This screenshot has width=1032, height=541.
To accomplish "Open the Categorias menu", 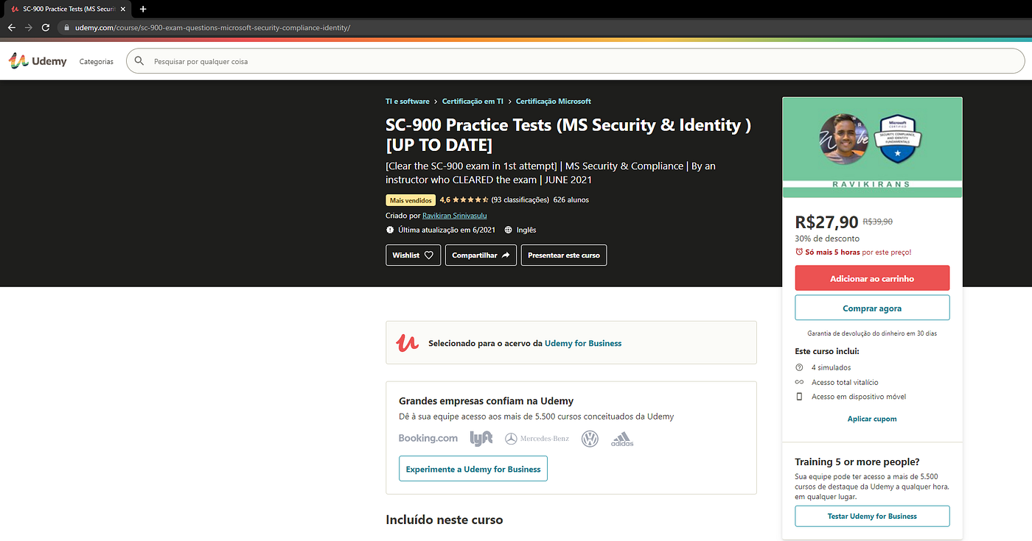I will 97,62.
